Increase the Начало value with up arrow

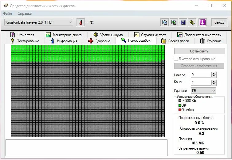[214, 73]
